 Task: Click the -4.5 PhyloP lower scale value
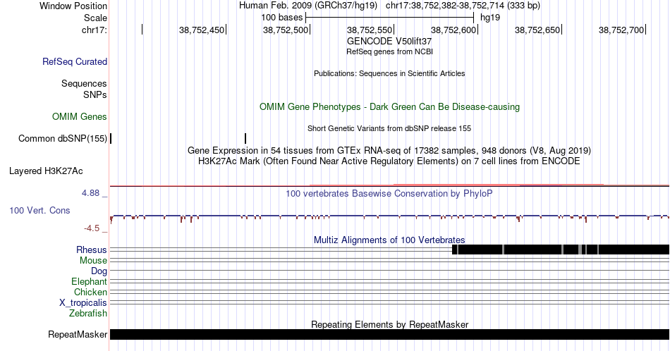point(92,228)
